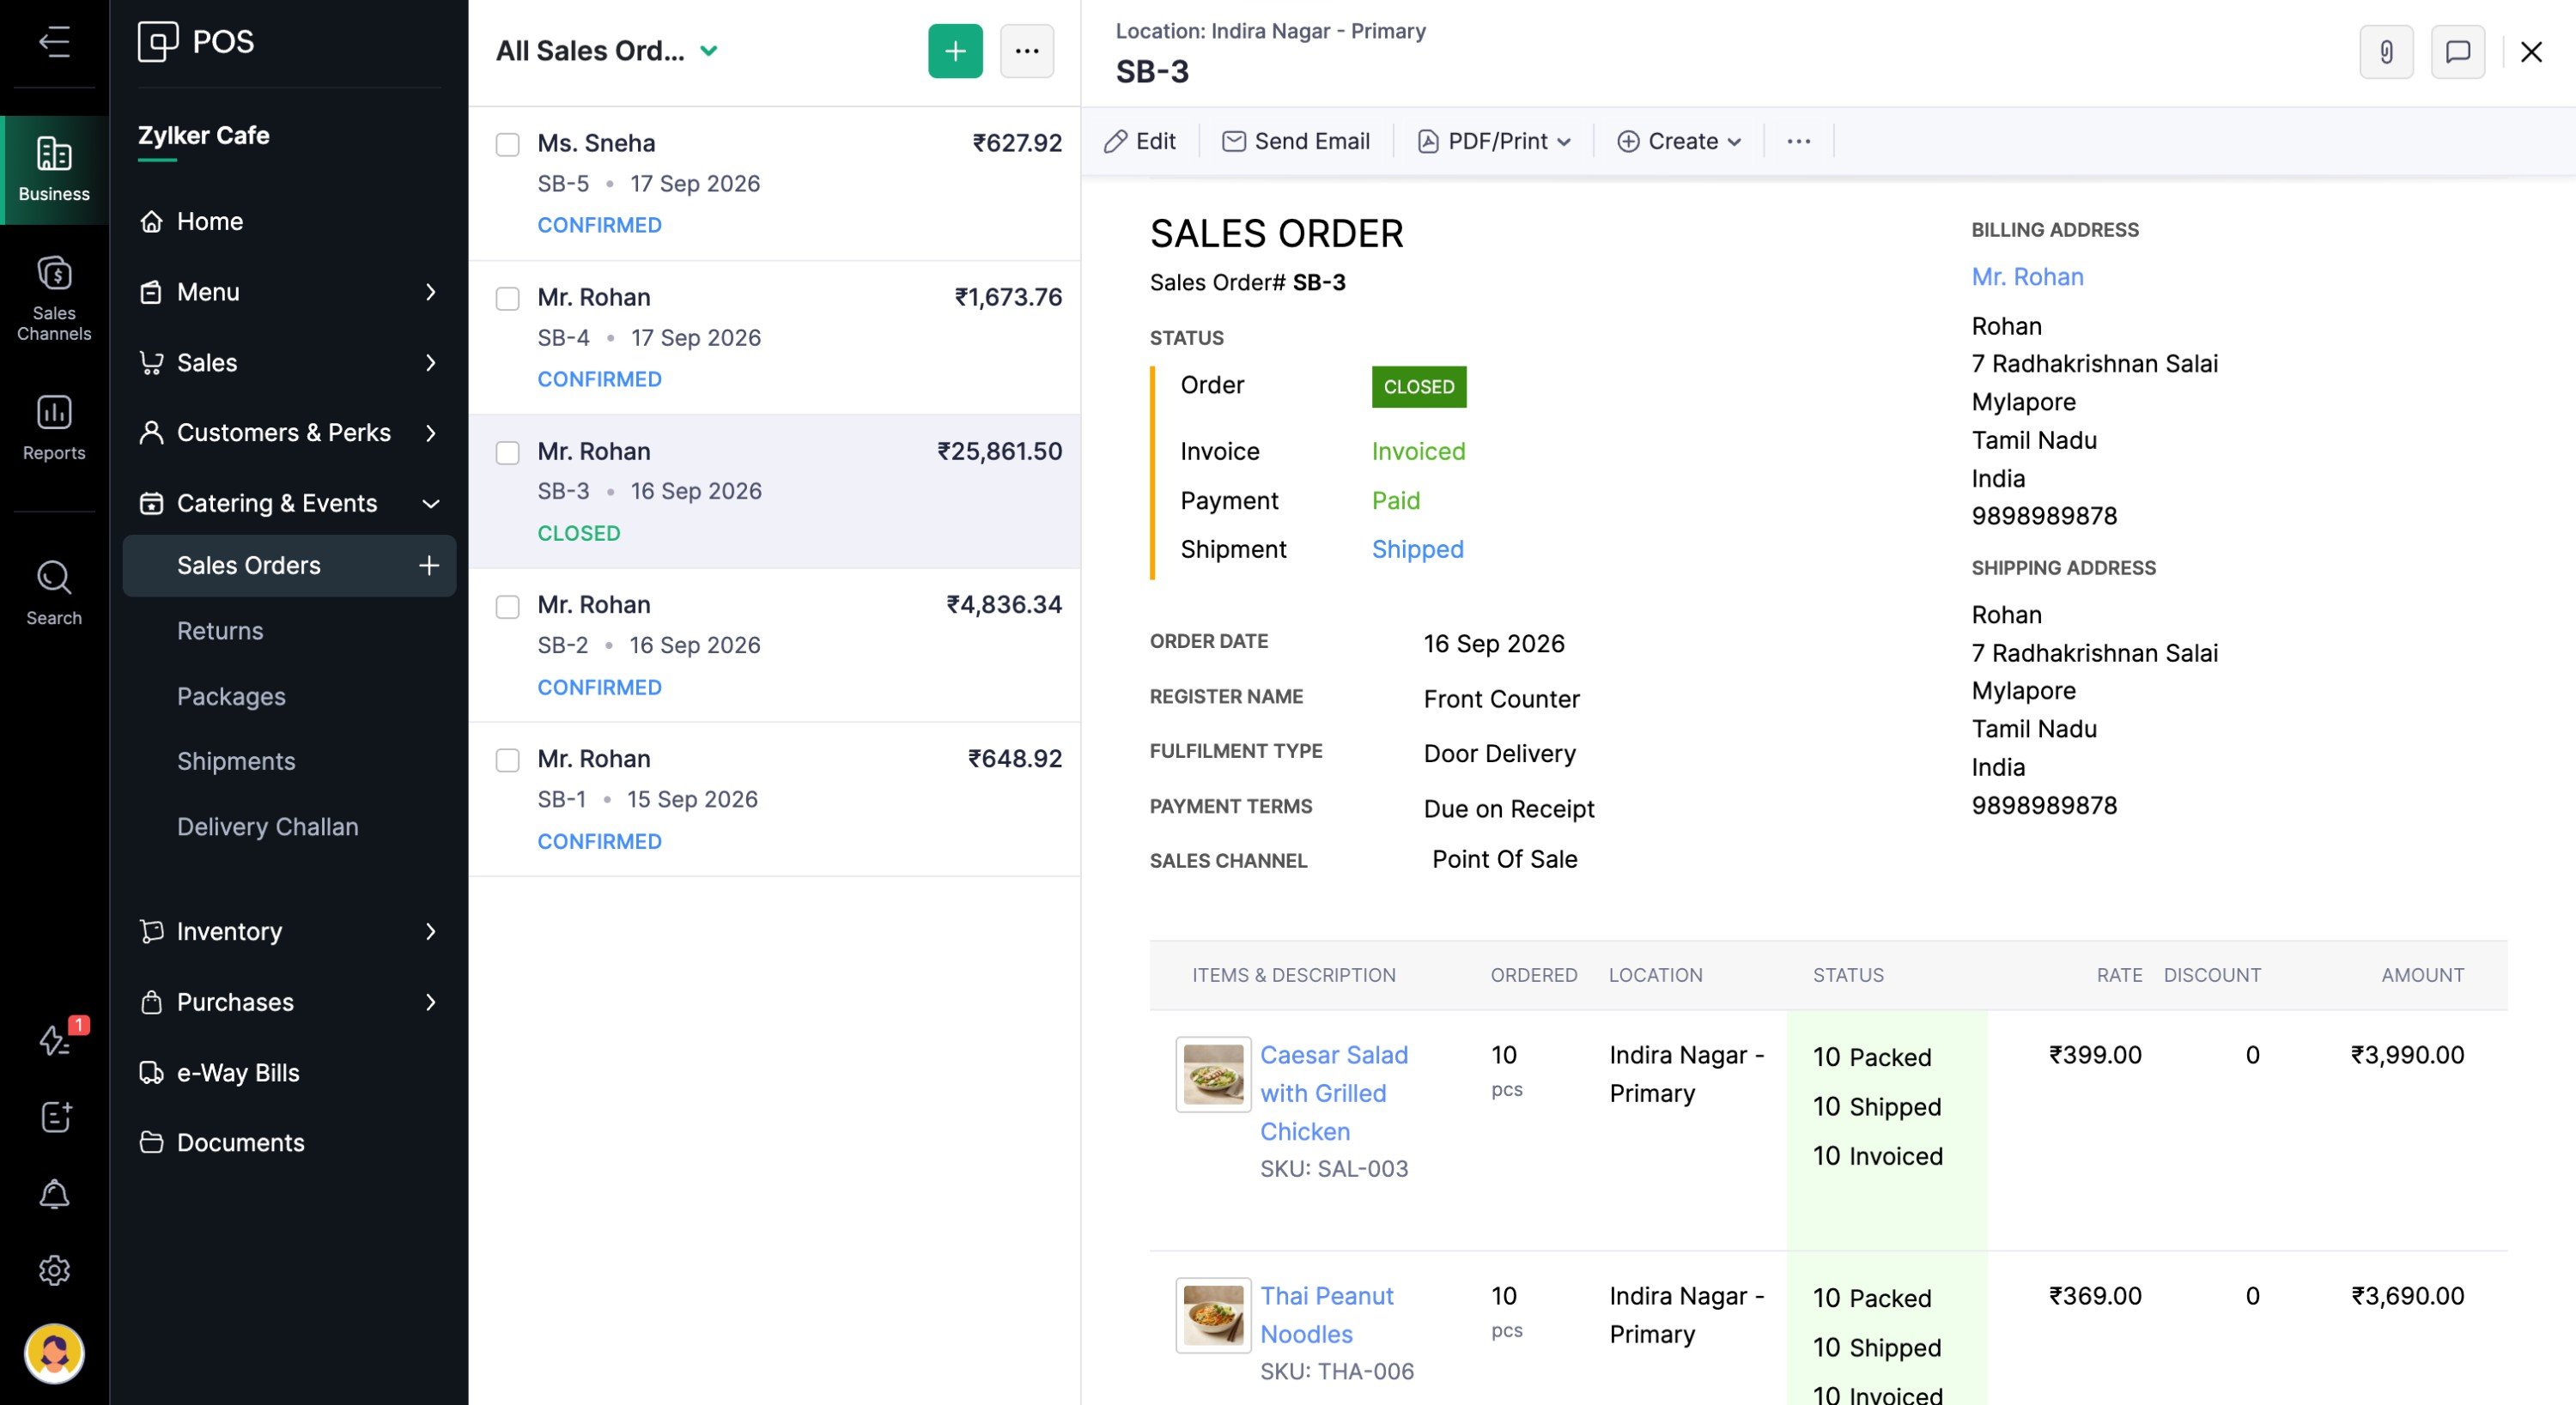Open Delivery Challan in the sidebar

(x=267, y=827)
